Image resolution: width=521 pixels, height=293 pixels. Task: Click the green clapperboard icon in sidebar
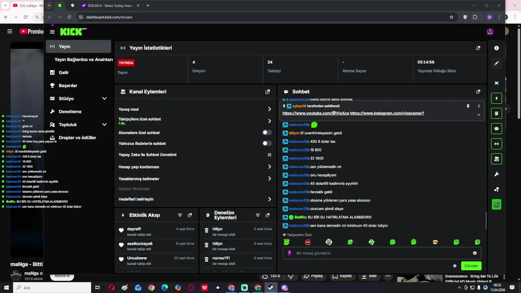pyautogui.click(x=497, y=204)
